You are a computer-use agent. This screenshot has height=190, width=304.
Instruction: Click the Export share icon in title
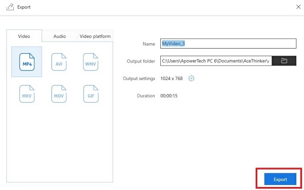coord(10,7)
